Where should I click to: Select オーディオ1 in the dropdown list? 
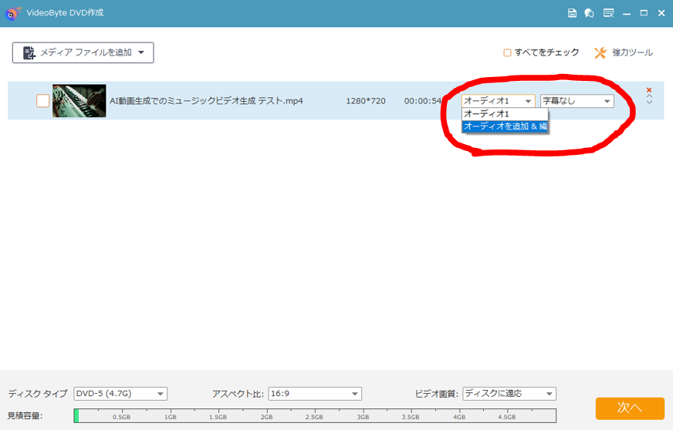click(x=505, y=114)
